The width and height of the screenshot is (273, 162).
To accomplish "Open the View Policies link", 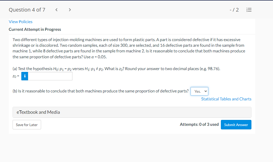I will pos(21,22).
